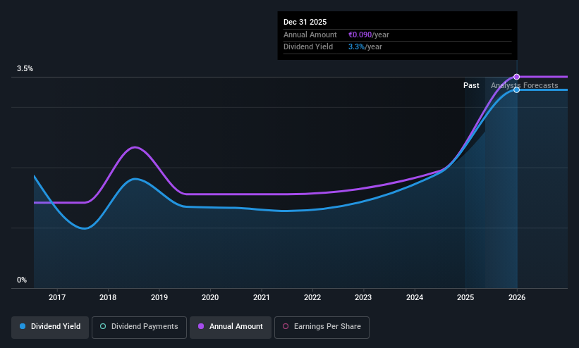This screenshot has width=579, height=348.
Task: Click the 2020 x-axis label
Action: click(210, 297)
